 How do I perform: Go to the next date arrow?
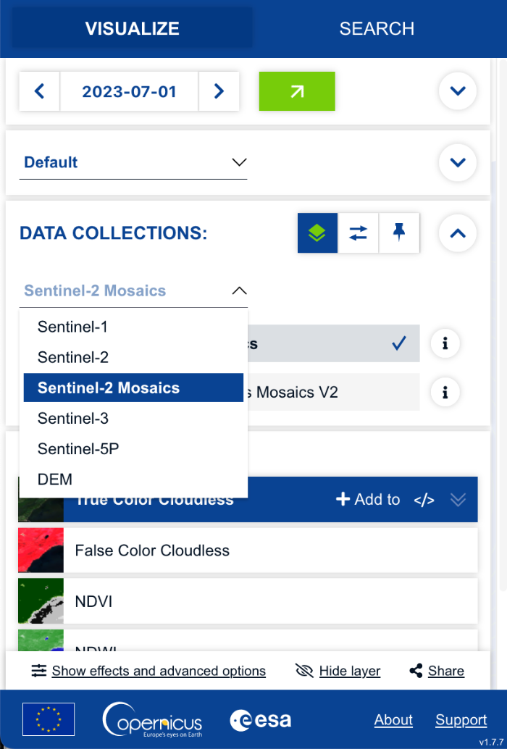click(219, 91)
